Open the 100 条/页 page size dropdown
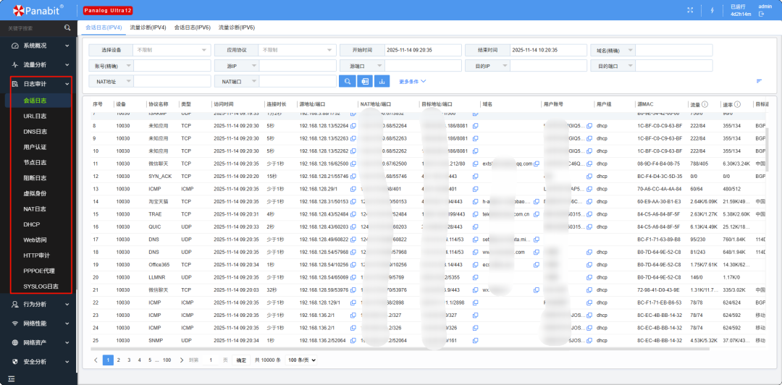782x385 pixels. point(300,360)
